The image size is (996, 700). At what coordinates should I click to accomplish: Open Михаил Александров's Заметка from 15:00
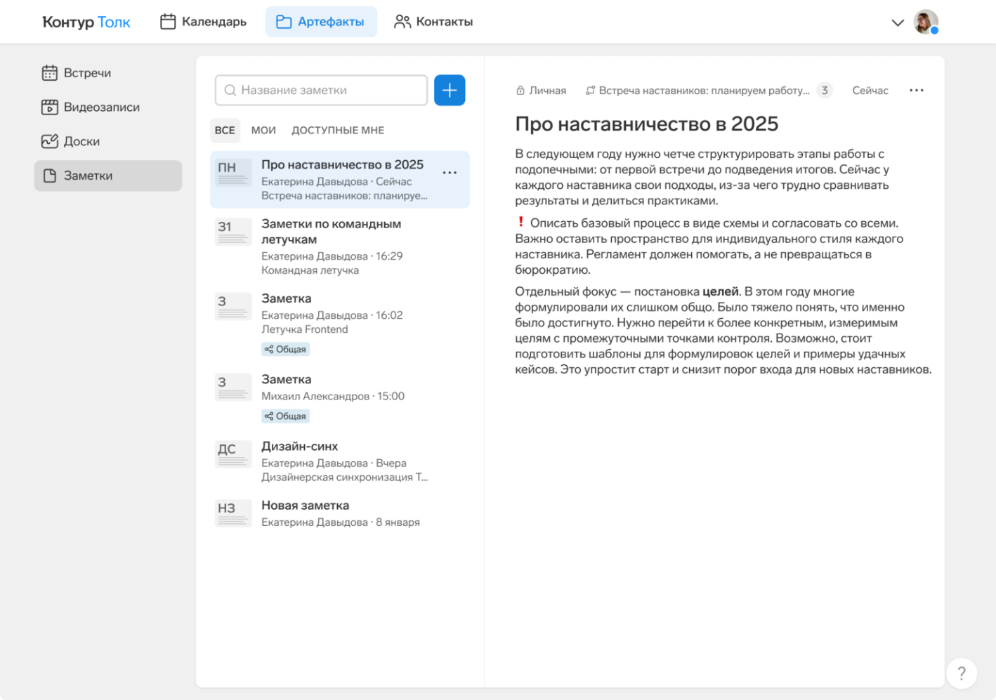pos(340,397)
